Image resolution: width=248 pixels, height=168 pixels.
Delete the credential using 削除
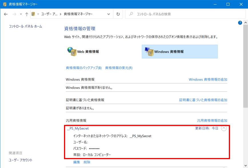87,162
